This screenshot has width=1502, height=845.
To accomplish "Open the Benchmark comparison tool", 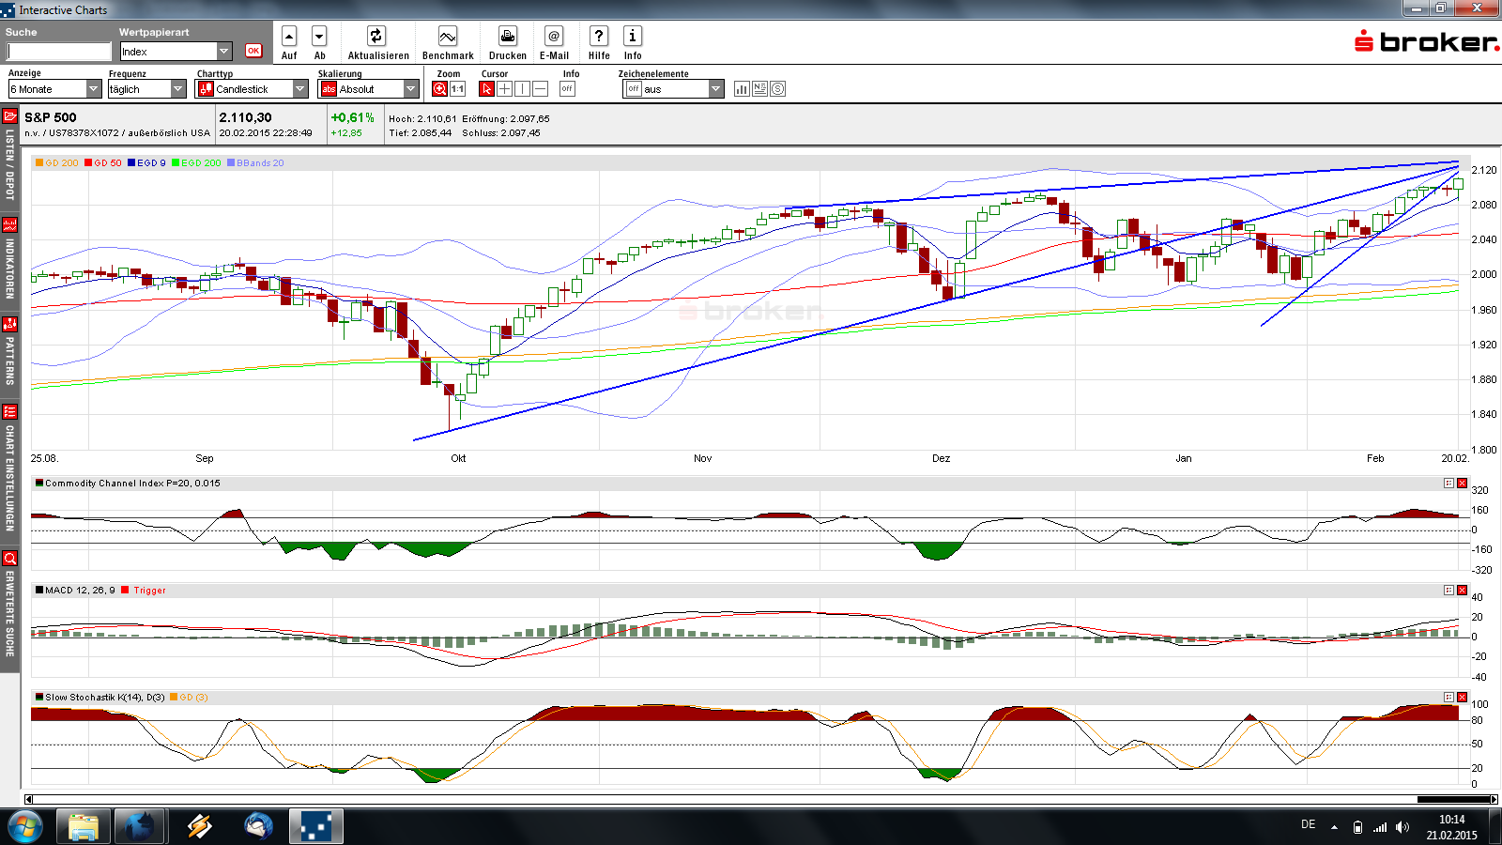I will pos(448,37).
